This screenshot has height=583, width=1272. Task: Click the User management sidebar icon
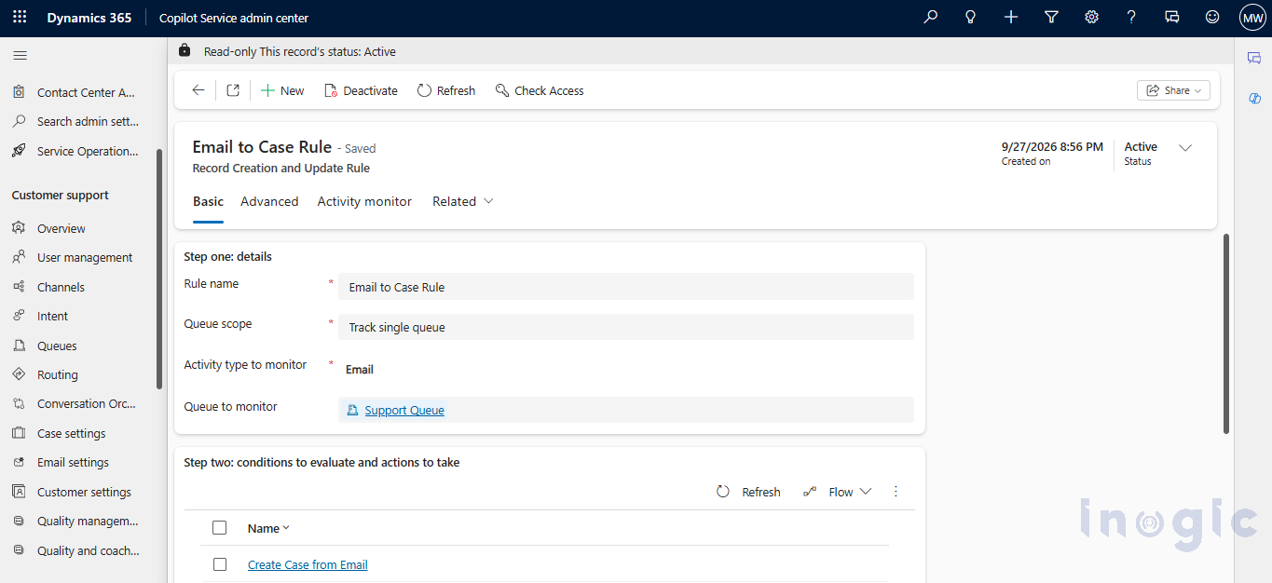(x=19, y=257)
